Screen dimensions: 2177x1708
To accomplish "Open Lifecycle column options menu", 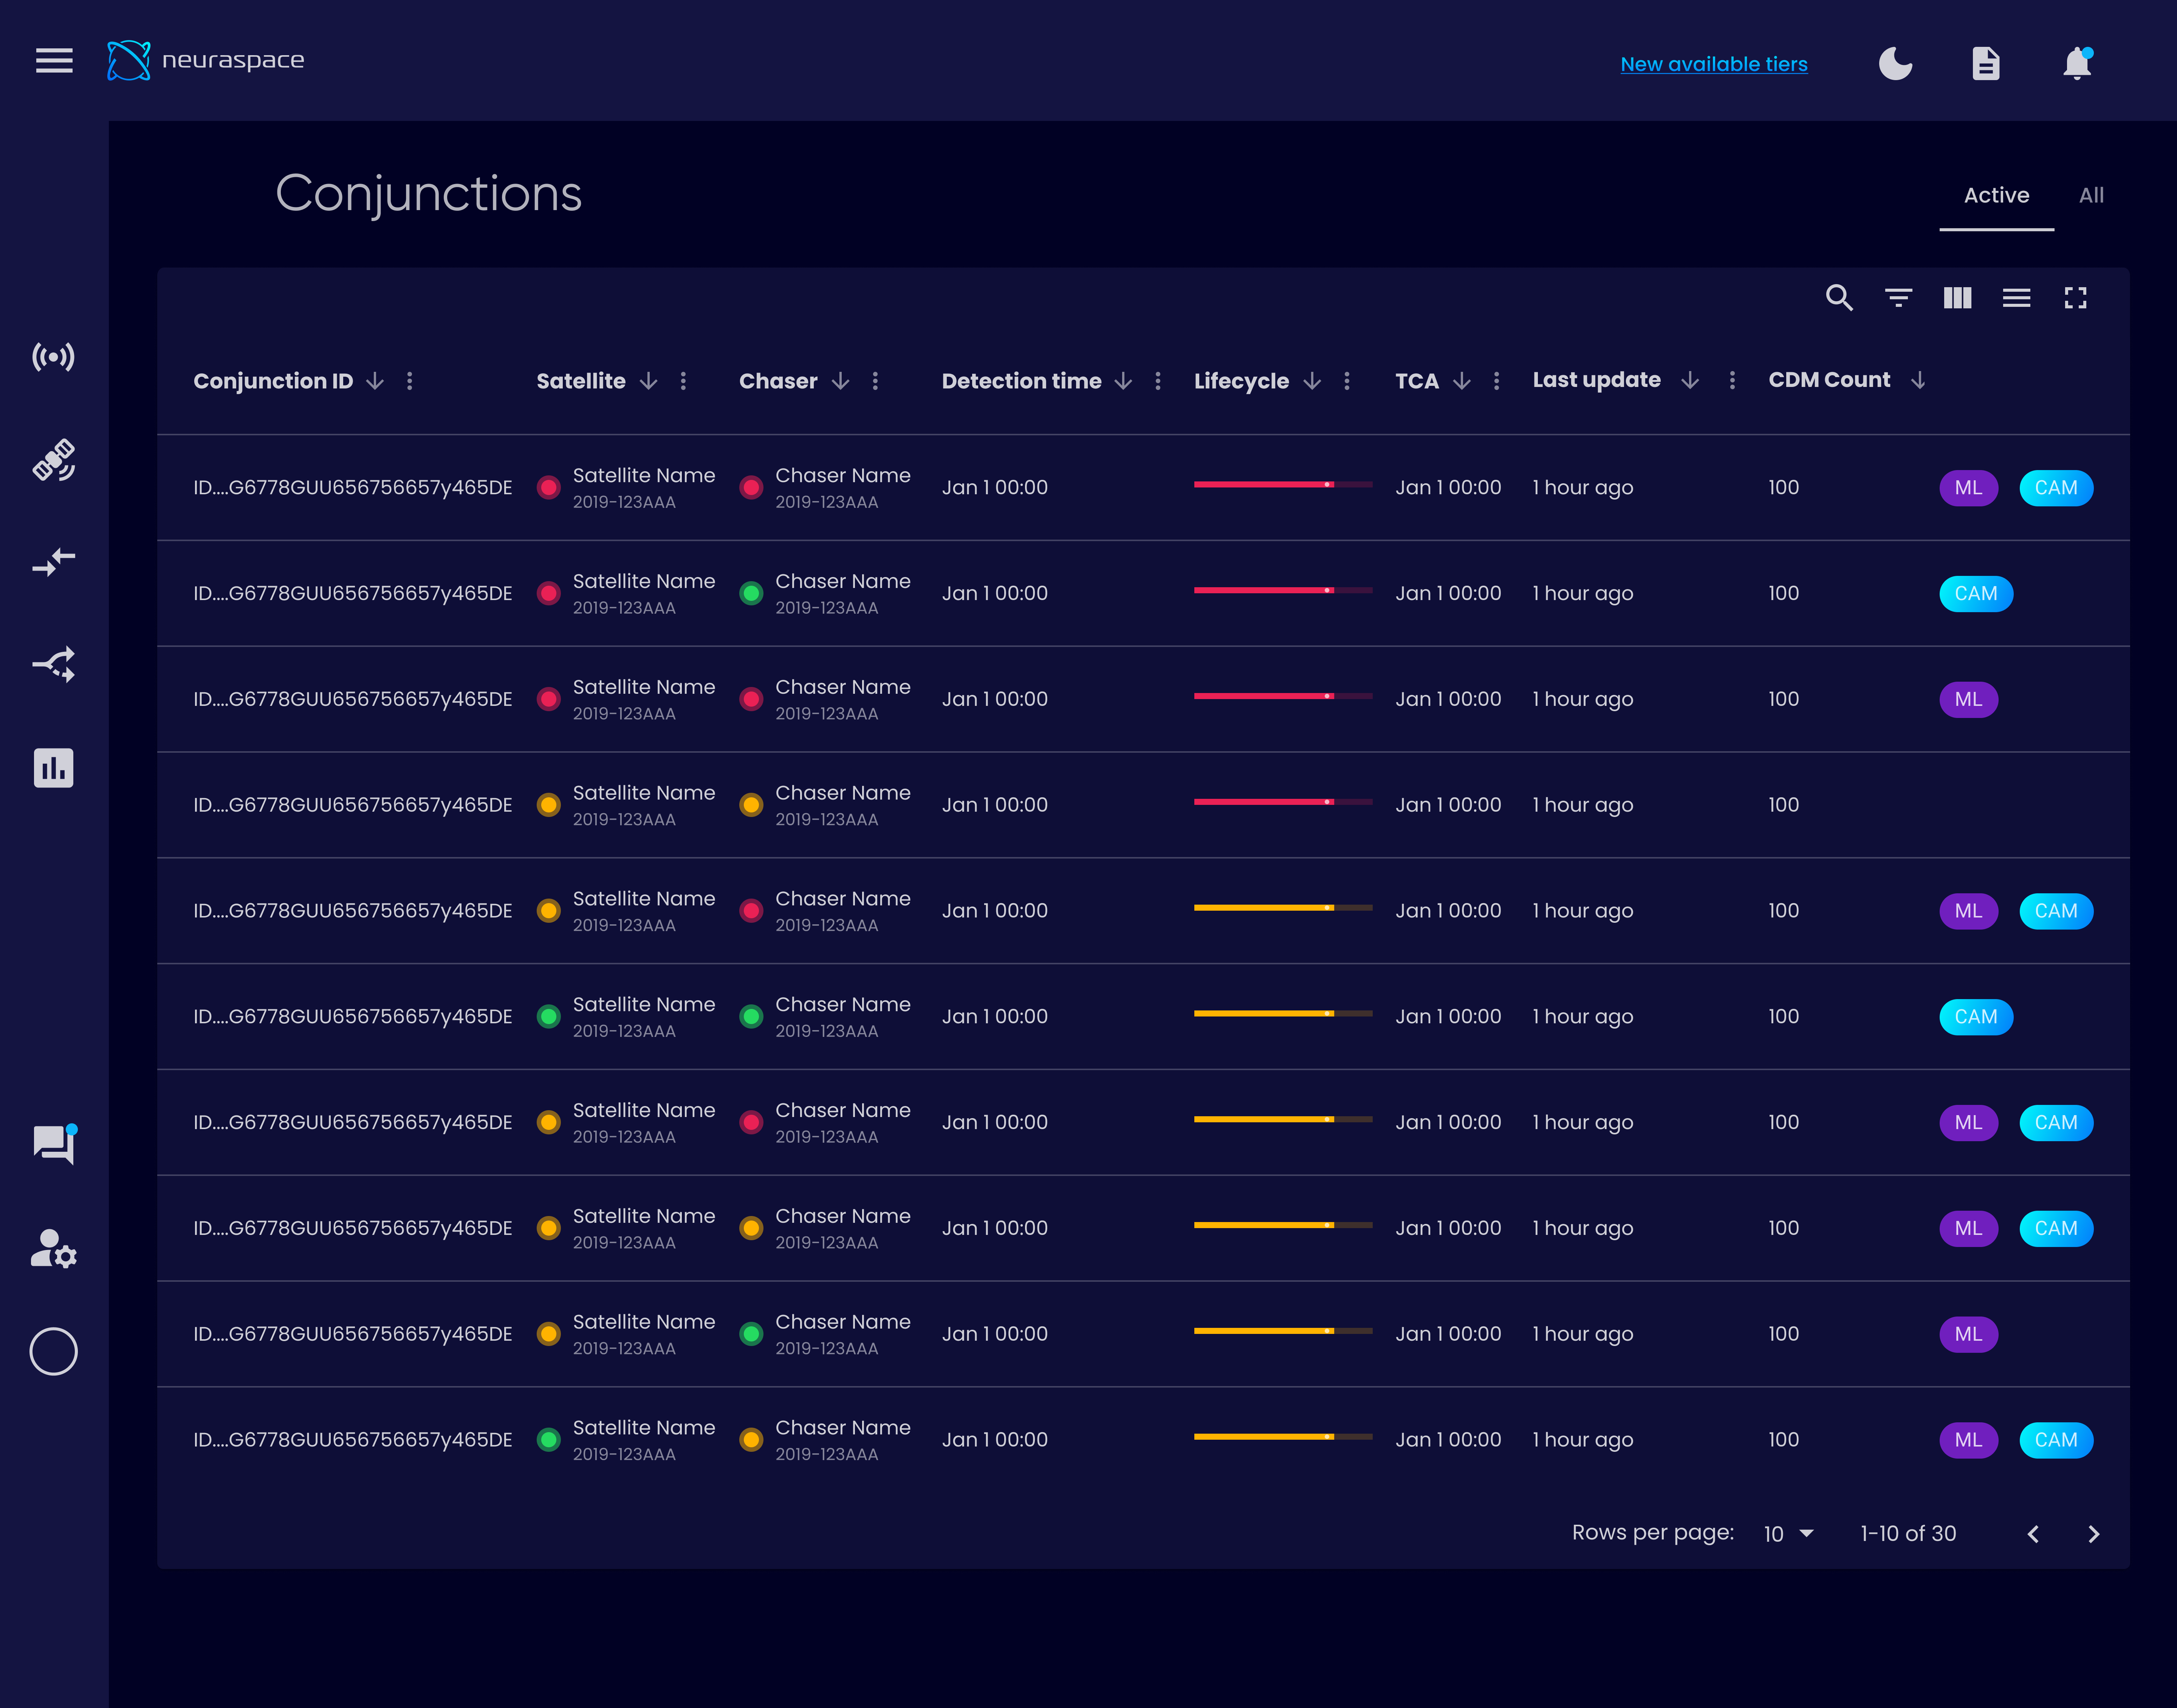I will pos(1347,381).
